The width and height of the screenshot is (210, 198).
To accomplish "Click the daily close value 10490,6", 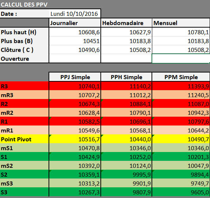I will [75, 50].
